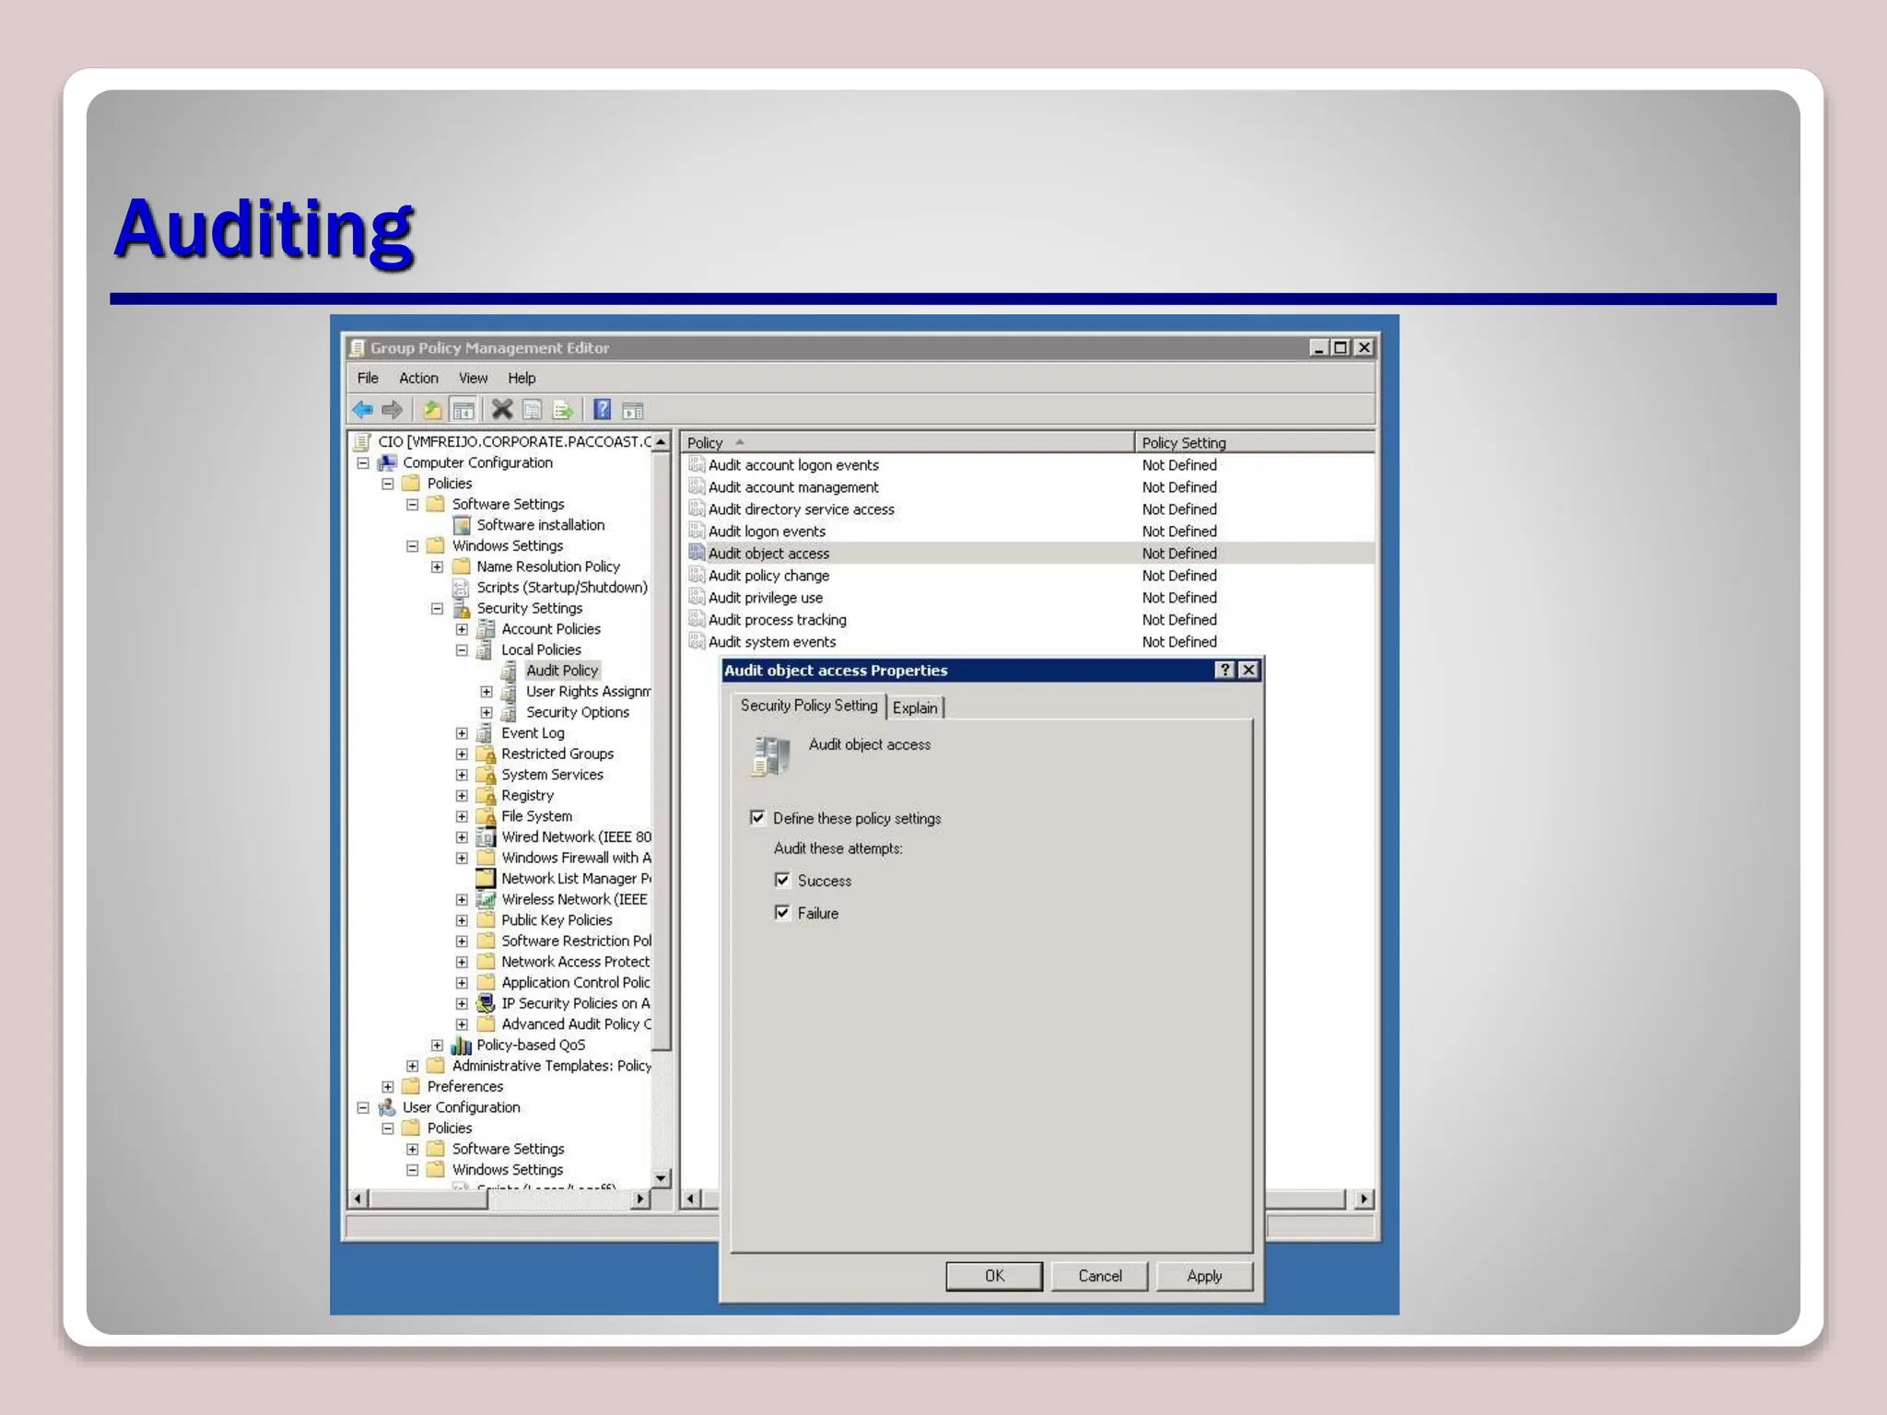Screen dimensions: 1887x1415
Task: Collapse the Security Settings tree node
Action: (x=437, y=609)
